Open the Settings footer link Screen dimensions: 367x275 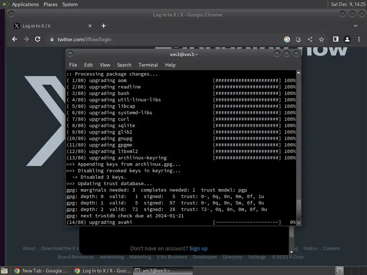[257, 257]
